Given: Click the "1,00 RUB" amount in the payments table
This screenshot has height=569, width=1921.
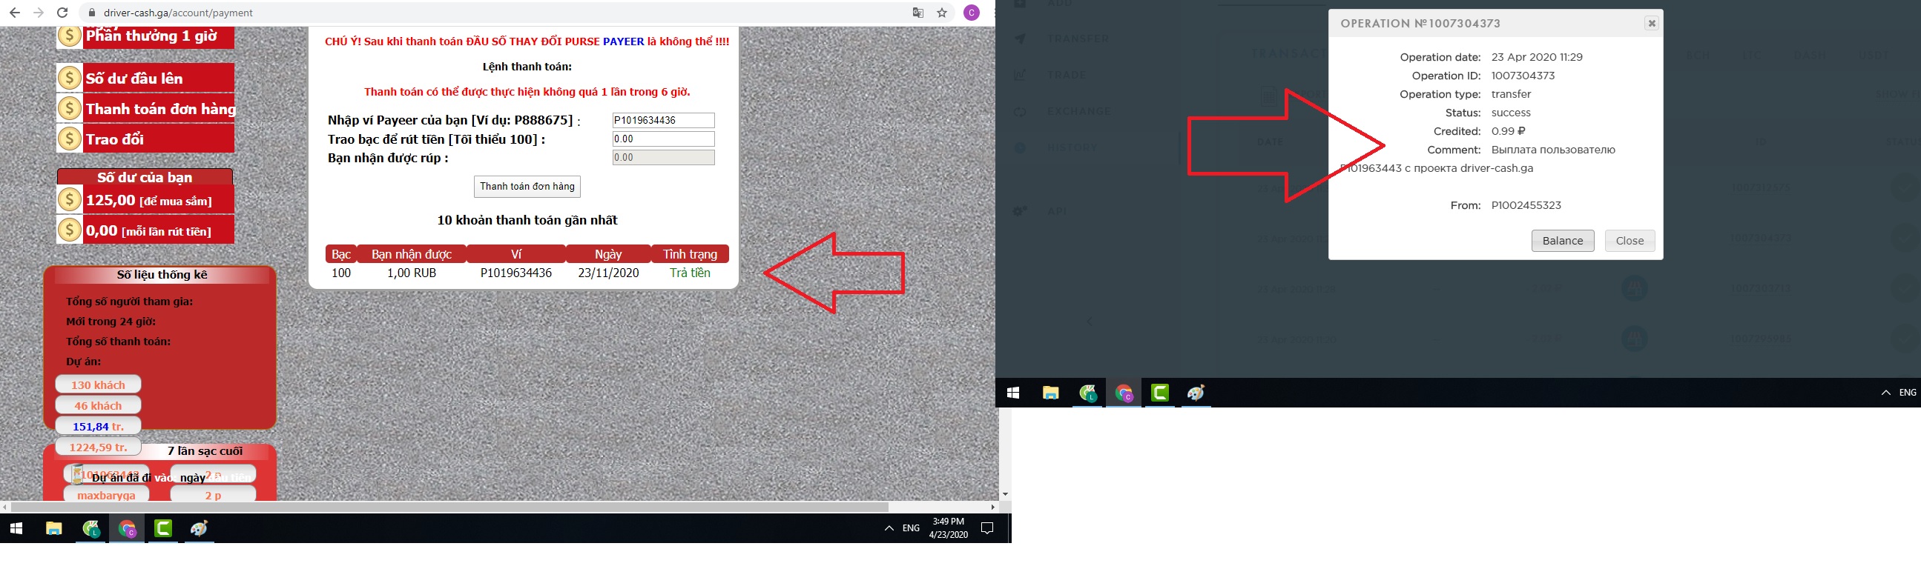Looking at the screenshot, I should (412, 273).
